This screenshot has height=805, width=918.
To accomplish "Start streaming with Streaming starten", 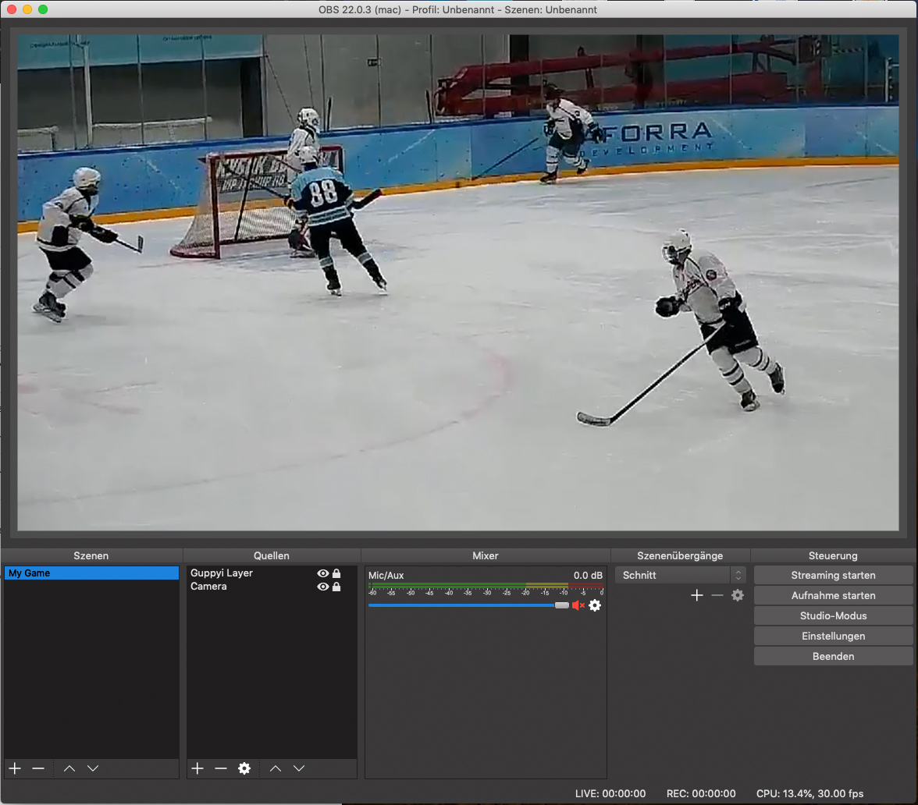I will click(x=833, y=575).
